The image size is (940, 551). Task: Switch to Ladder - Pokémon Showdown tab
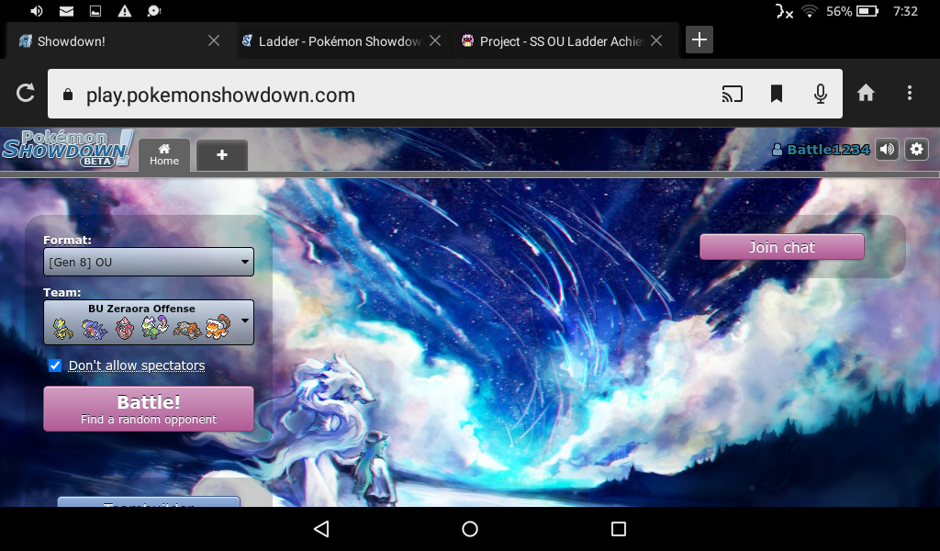pyautogui.click(x=341, y=40)
